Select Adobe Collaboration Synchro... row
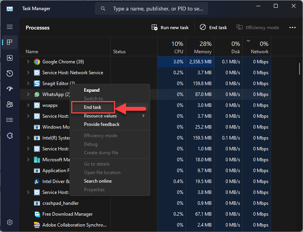The height and width of the screenshot is (232, 303). click(145, 225)
